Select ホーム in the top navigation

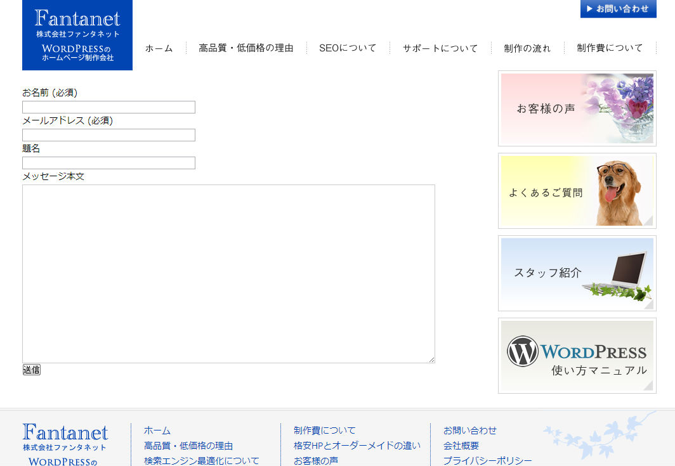point(159,48)
